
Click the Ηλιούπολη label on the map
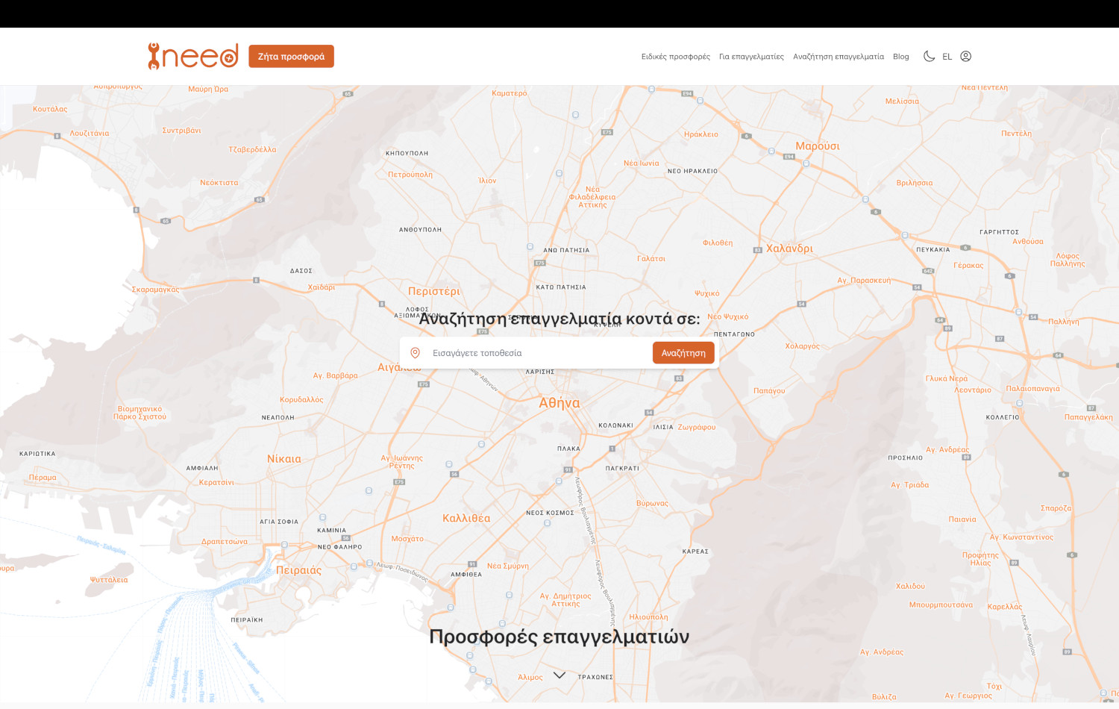[x=649, y=617]
